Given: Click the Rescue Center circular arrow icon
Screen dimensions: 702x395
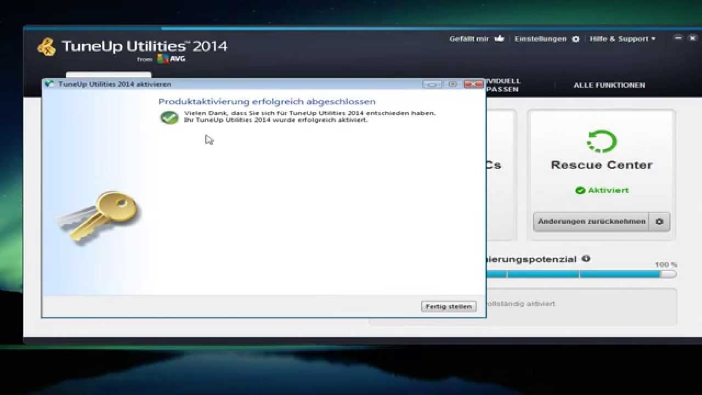Looking at the screenshot, I should tap(602, 141).
